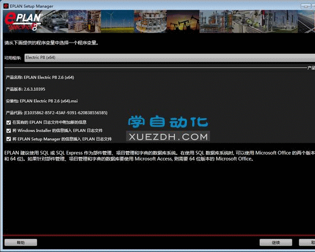Toggle EPLAN Setup Manager info log checkbox
This screenshot has height=252, width=315.
pyautogui.click(x=8, y=139)
